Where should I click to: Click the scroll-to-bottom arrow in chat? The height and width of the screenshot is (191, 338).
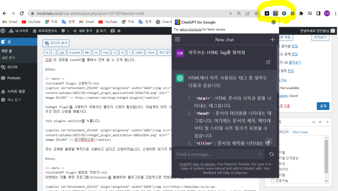point(269,141)
